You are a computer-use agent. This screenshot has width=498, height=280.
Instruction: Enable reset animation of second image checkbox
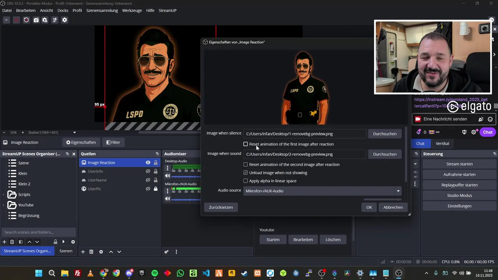245,164
